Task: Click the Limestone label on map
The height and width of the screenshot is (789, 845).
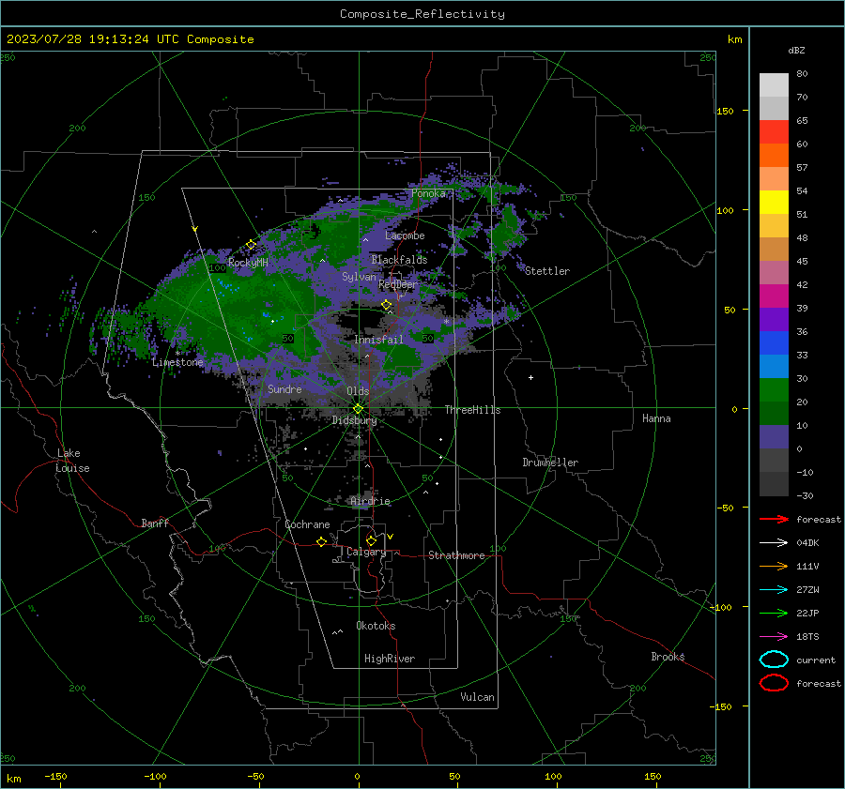Action: (177, 362)
